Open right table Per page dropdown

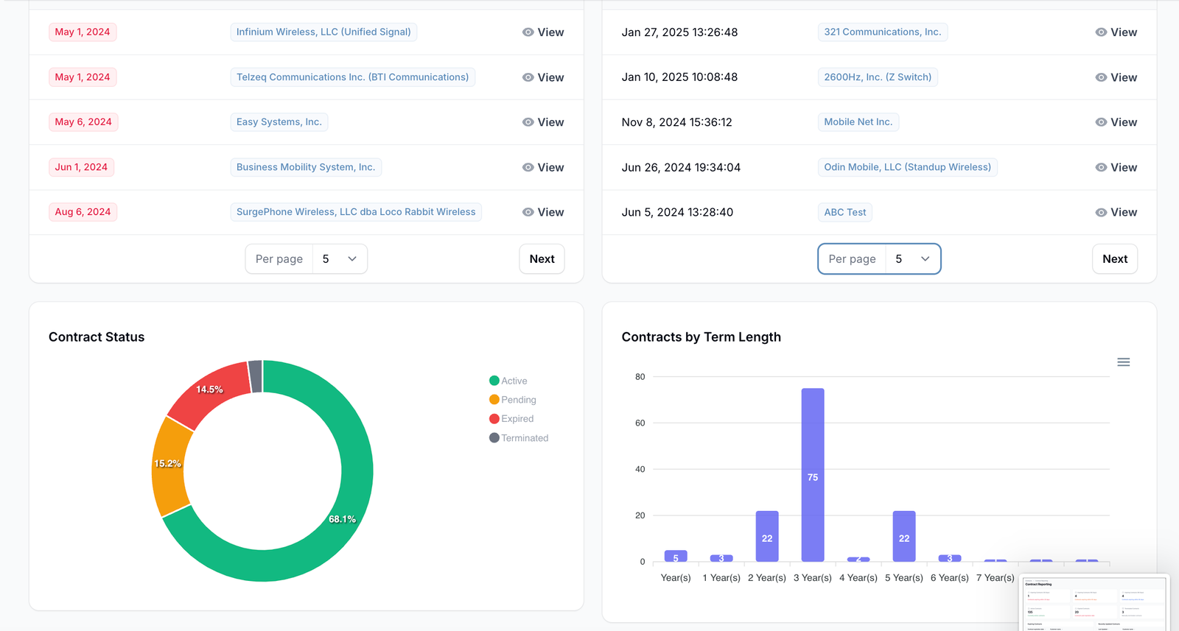pos(912,259)
